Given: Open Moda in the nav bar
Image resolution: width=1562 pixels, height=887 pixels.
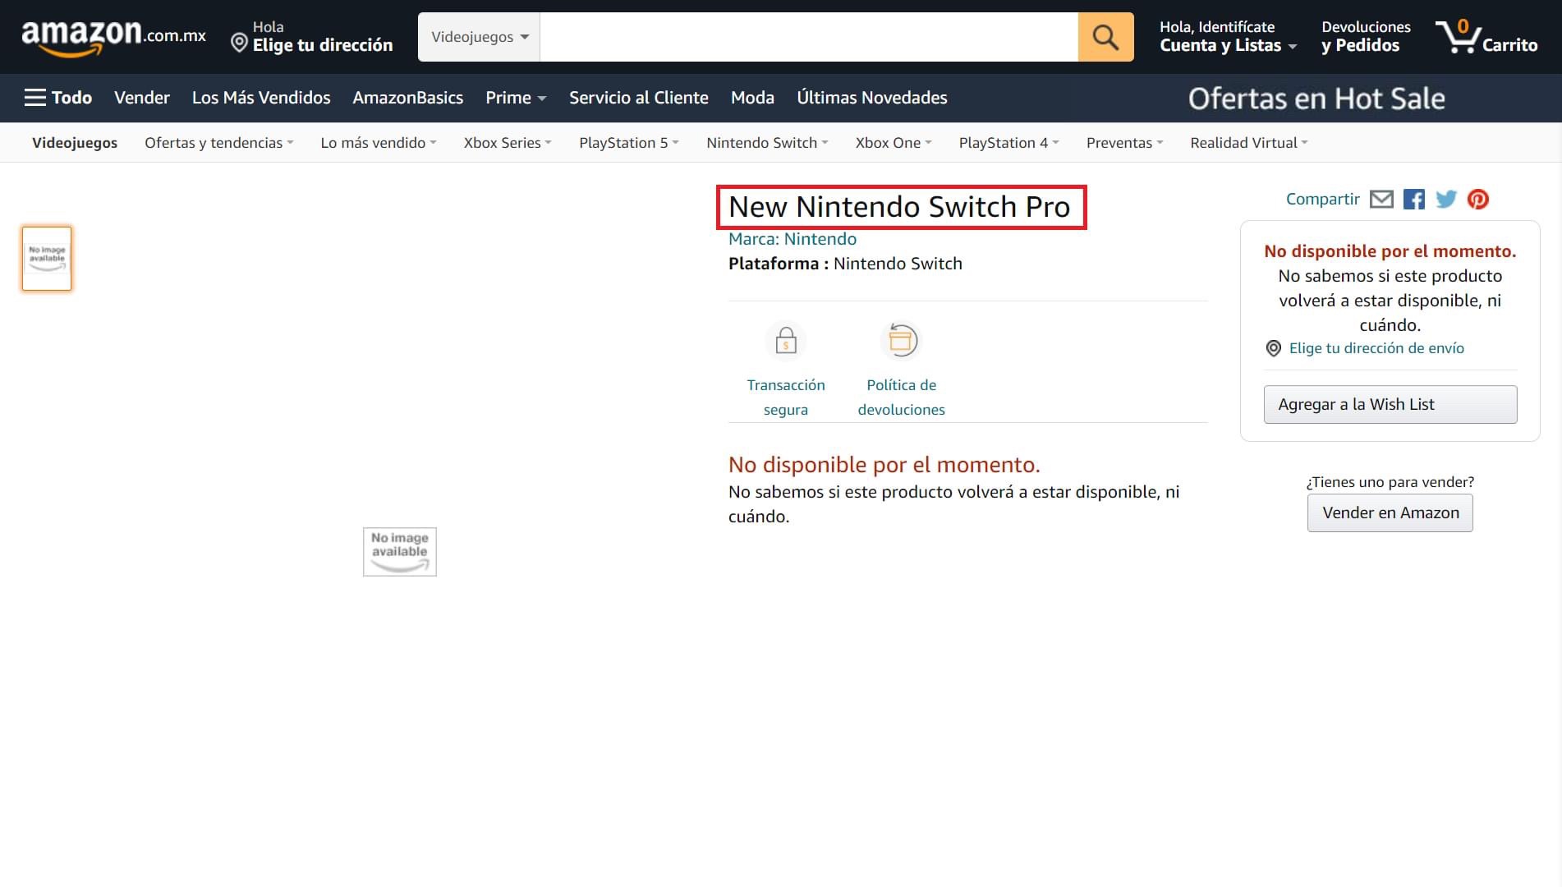Looking at the screenshot, I should 752,98.
